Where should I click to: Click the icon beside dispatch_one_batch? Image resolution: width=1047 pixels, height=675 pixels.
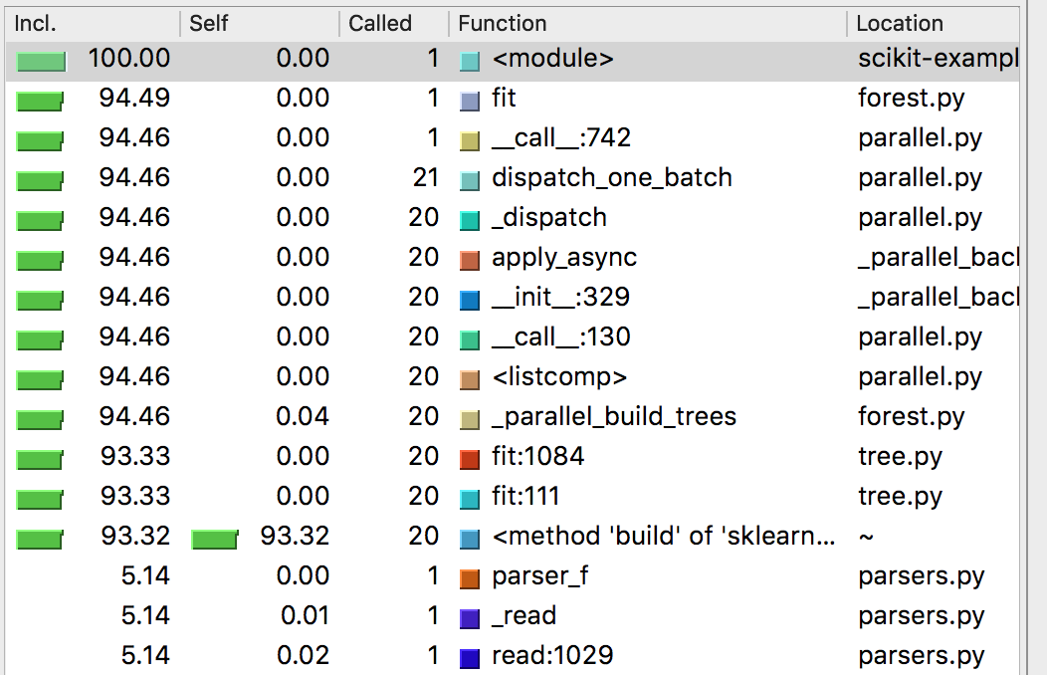470,180
